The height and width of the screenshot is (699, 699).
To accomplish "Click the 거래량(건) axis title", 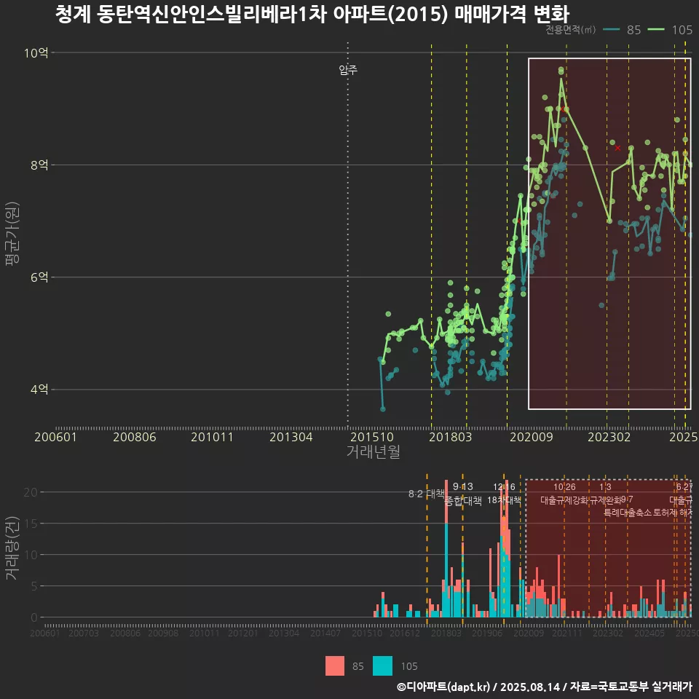I will tap(12, 548).
